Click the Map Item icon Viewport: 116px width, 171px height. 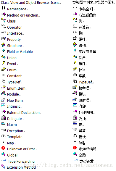pyautogui.click(x=3, y=99)
